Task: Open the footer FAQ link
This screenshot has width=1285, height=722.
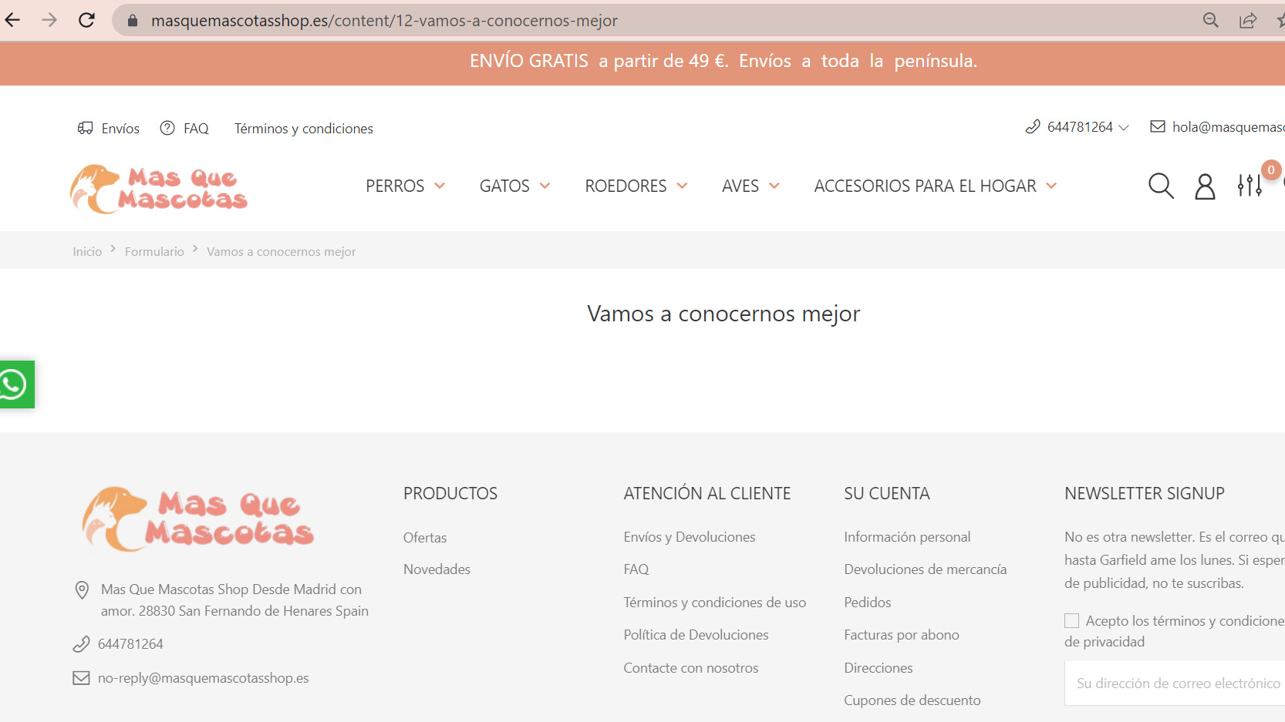Action: tap(636, 569)
